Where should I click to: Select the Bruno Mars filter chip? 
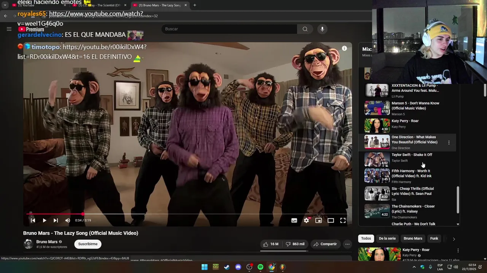413,238
